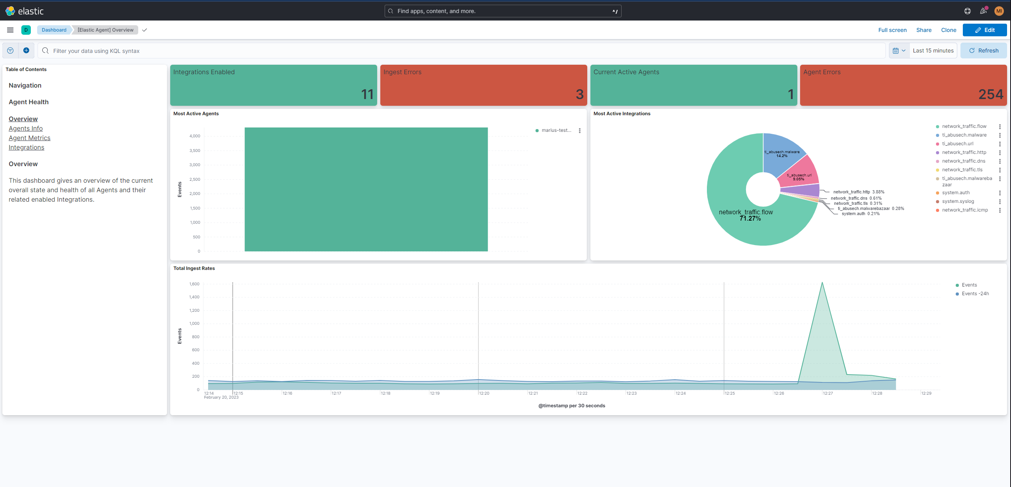Open the filter options icon in the query bar
The image size is (1011, 487).
pyautogui.click(x=10, y=51)
